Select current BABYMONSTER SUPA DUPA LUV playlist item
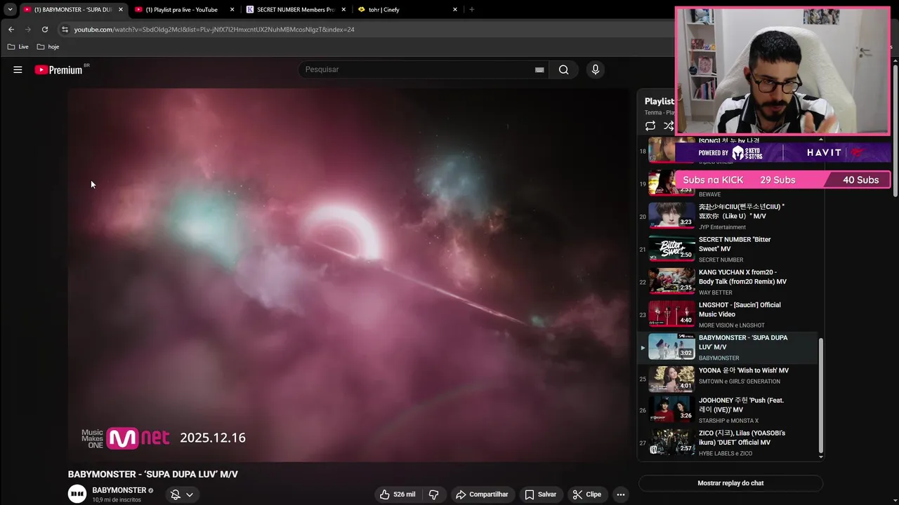 [x=727, y=347]
